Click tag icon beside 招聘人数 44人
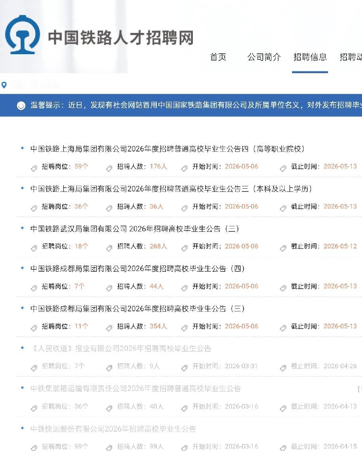This screenshot has width=362, height=451. (x=109, y=288)
